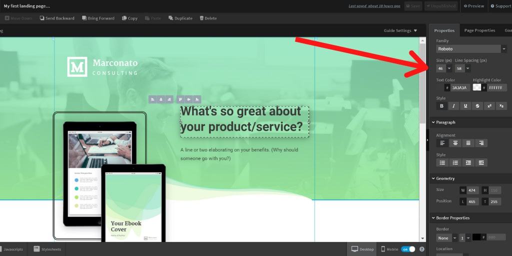Switch to Mobile view
The image size is (512, 256).
point(389,249)
